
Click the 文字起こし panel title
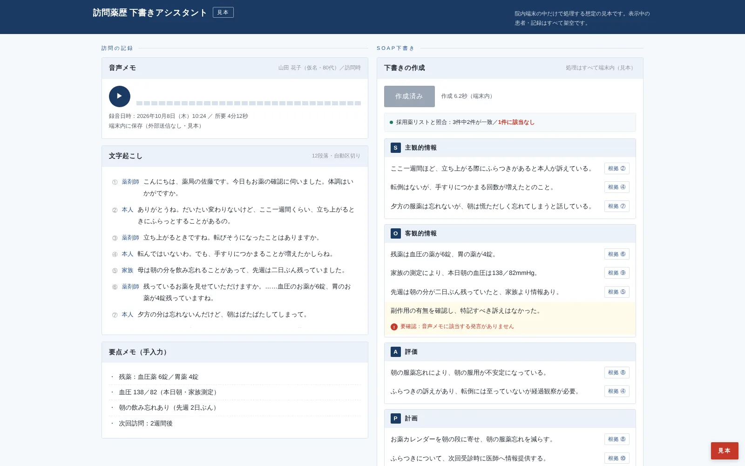click(x=126, y=156)
